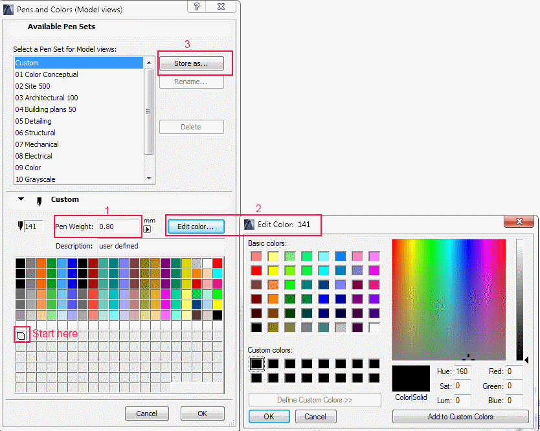
Task: Click the Pen Weight field showing 0.80
Action: tap(118, 227)
